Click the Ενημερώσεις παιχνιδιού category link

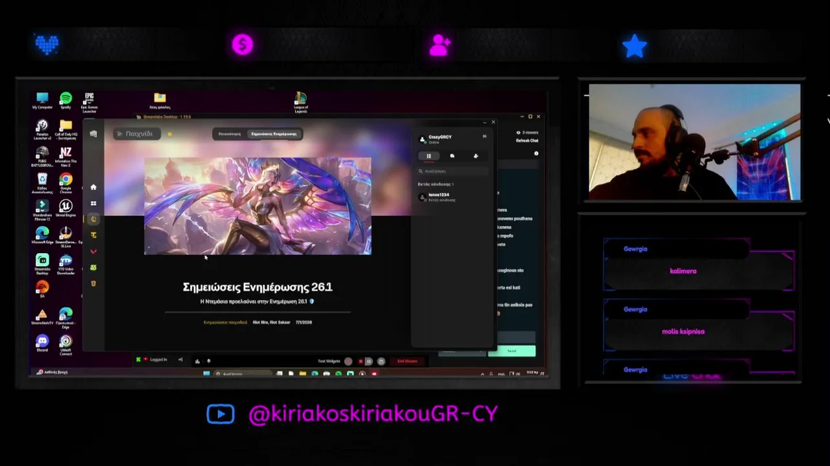[225, 322]
